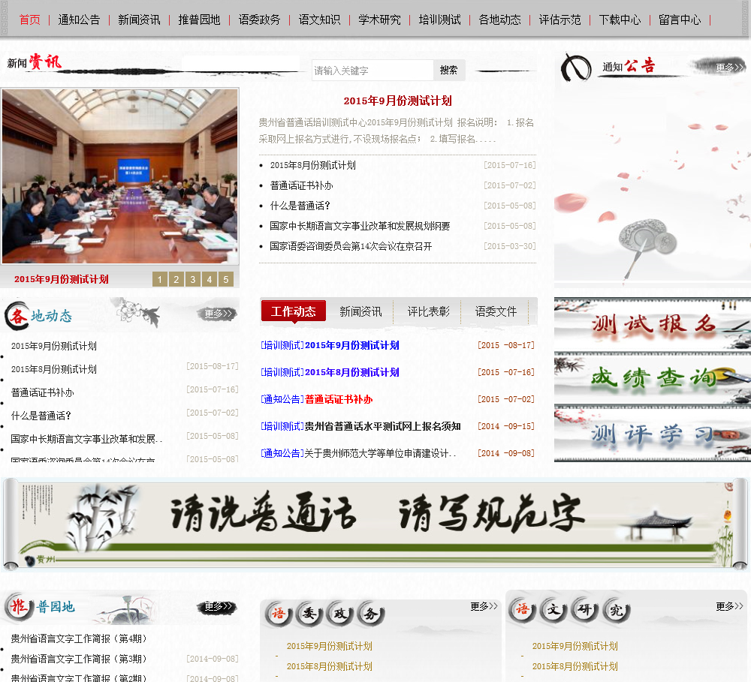Open 普通话证书补办 in the news list
The width and height of the screenshot is (751, 682).
click(x=301, y=186)
